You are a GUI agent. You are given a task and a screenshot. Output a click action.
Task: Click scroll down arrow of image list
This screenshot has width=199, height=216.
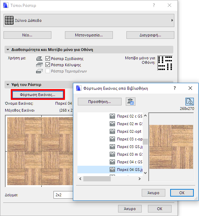[145, 173]
